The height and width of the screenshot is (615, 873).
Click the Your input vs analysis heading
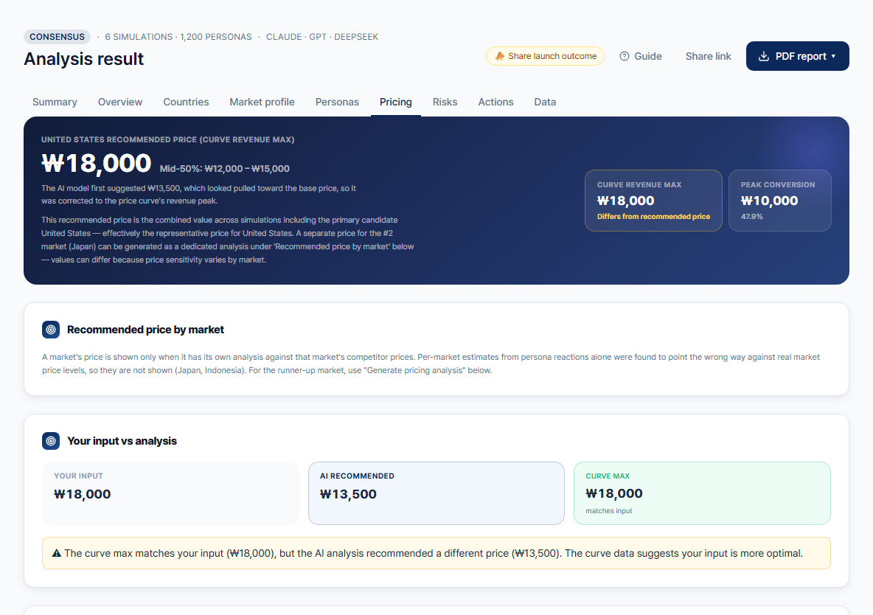point(122,441)
